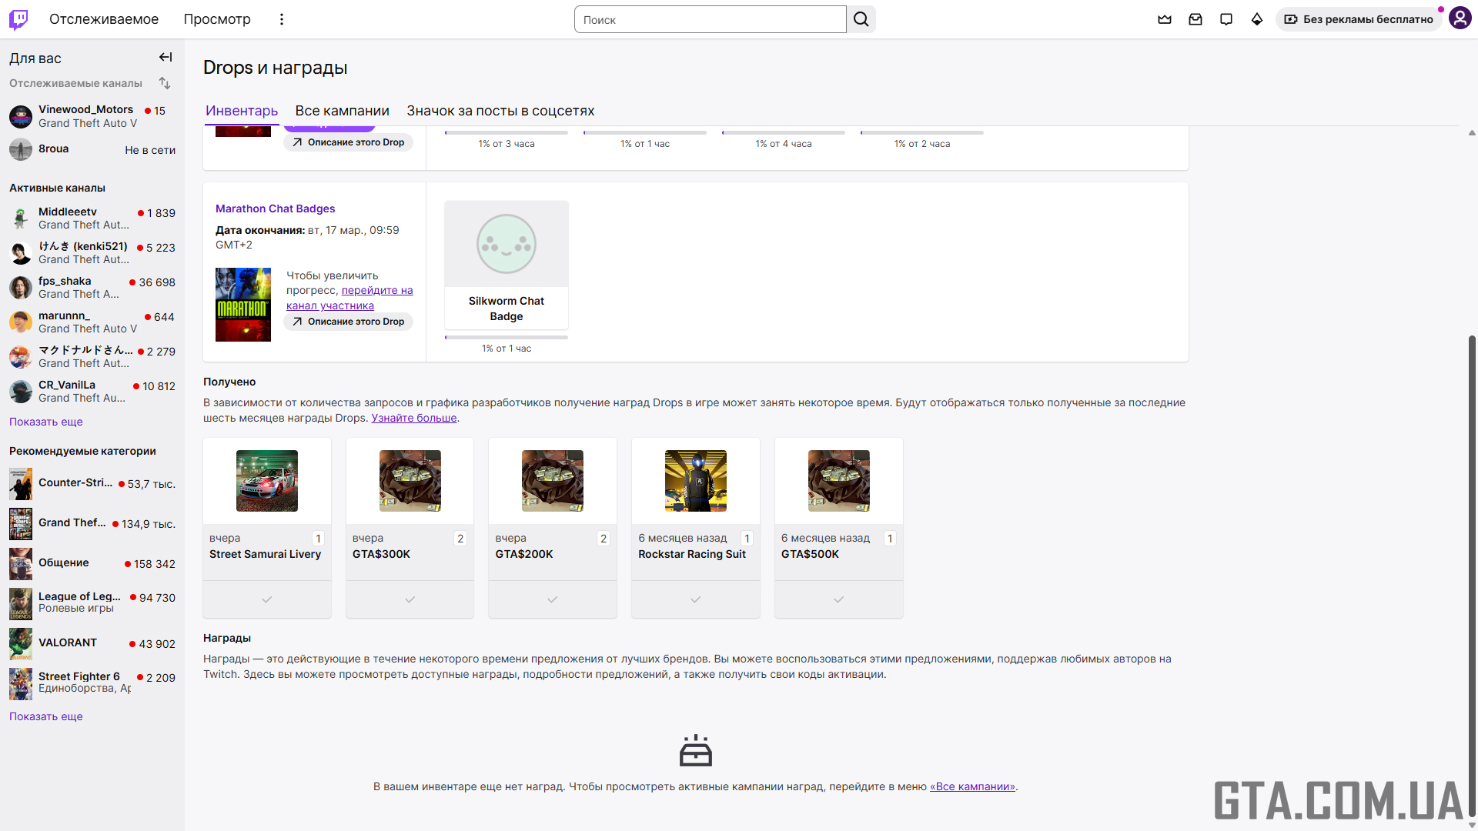Viewport: 1478px width, 831px height.
Task: Click the Rockstar Racing Suit thumbnail
Action: (x=696, y=481)
